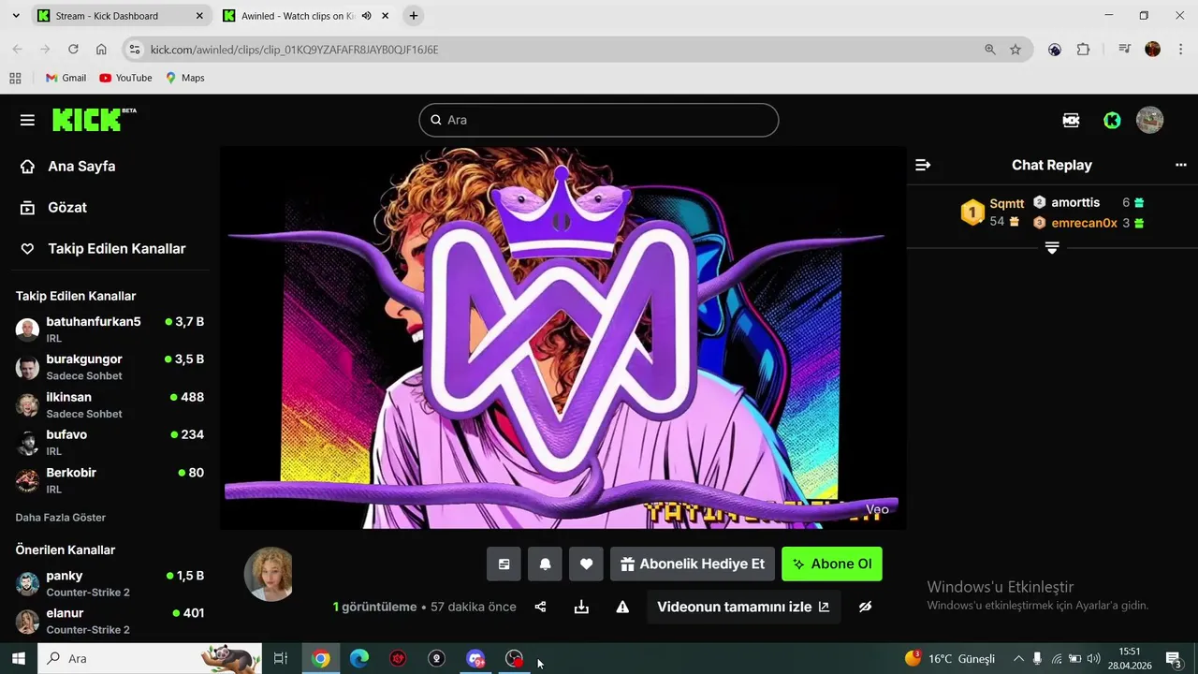Open Gmail bookmark

click(66, 78)
